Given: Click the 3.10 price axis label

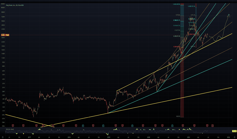Looking at the screenshot, I should [x=3, y=87].
